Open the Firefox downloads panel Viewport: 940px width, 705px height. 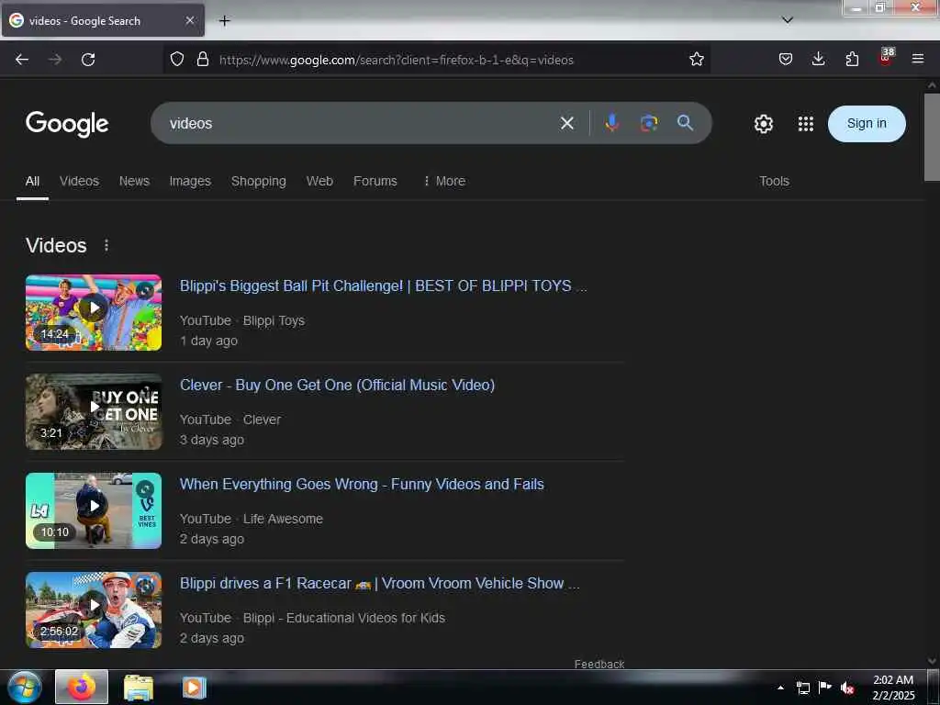coord(818,60)
